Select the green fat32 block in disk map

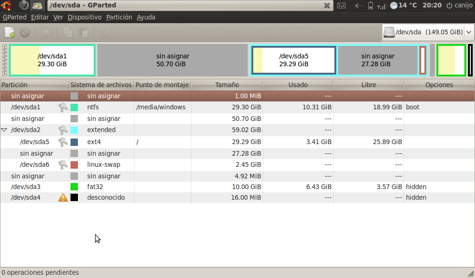click(451, 60)
